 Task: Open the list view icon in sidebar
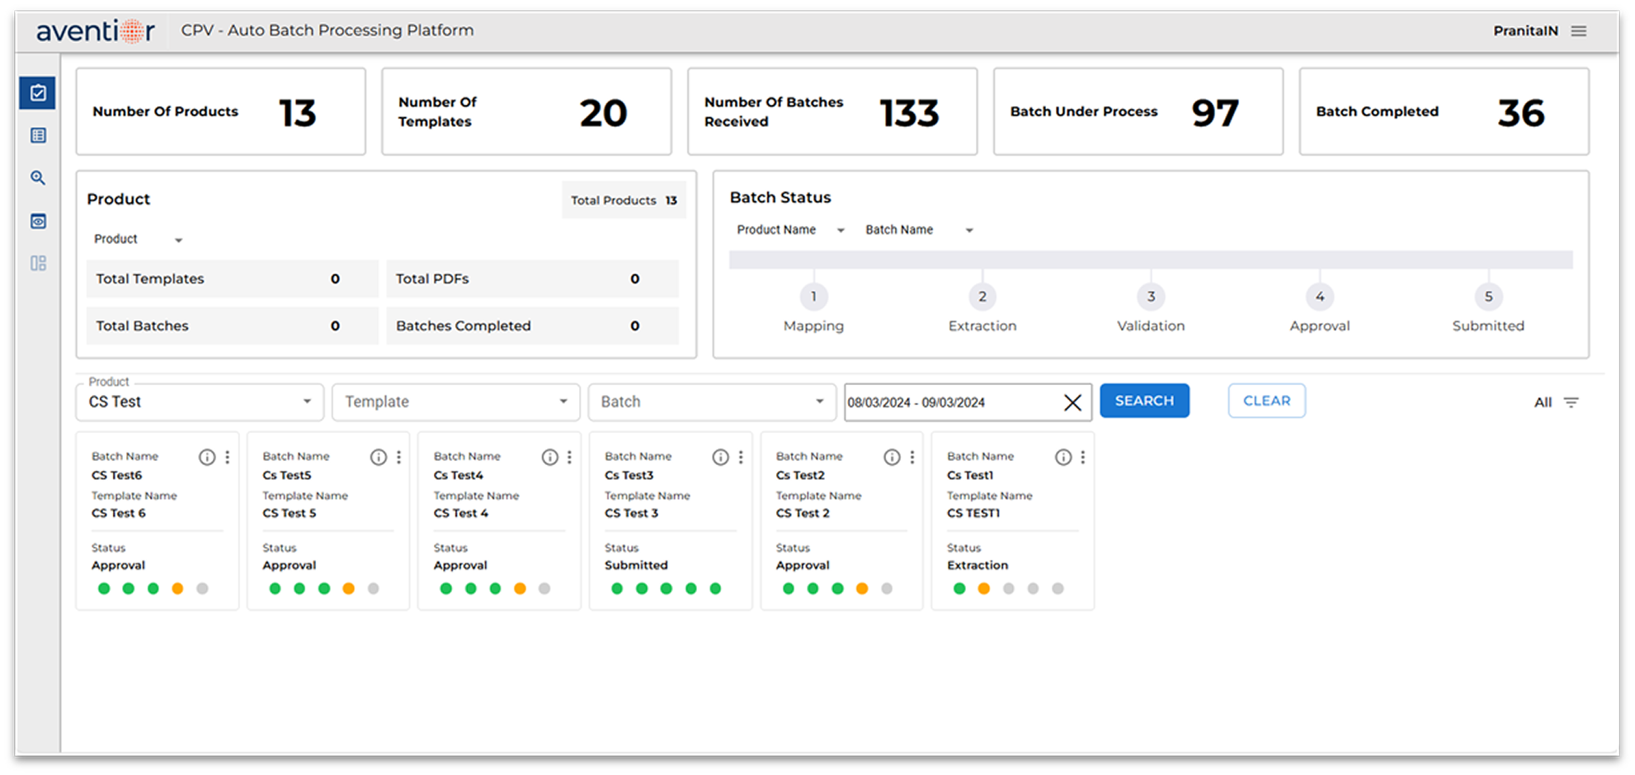point(37,135)
